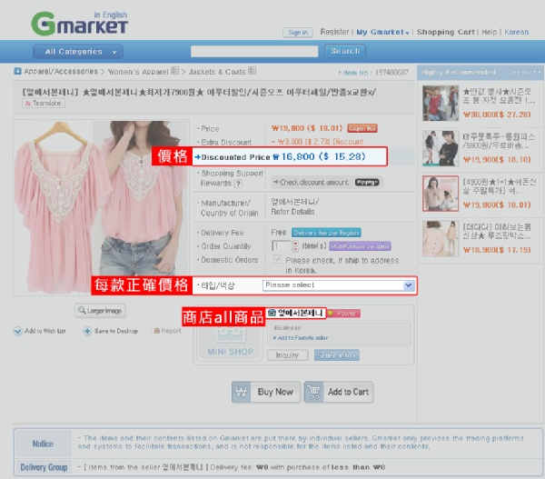The image size is (545, 479).
Task: Click the order quantity input field
Action: coord(282,246)
